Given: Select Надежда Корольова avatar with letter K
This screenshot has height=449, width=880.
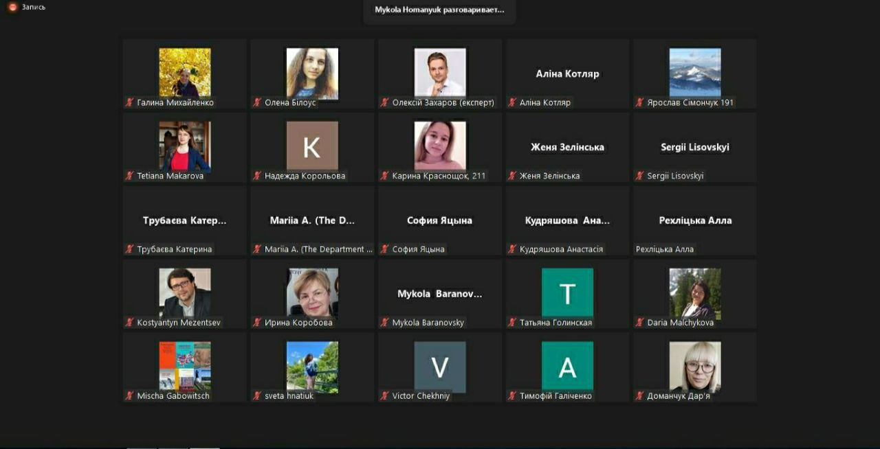Looking at the screenshot, I should click(312, 146).
